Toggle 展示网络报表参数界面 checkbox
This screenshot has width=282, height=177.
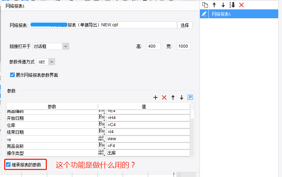point(12,75)
